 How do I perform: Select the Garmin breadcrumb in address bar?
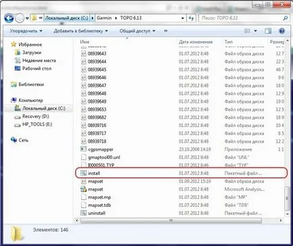coord(104,18)
